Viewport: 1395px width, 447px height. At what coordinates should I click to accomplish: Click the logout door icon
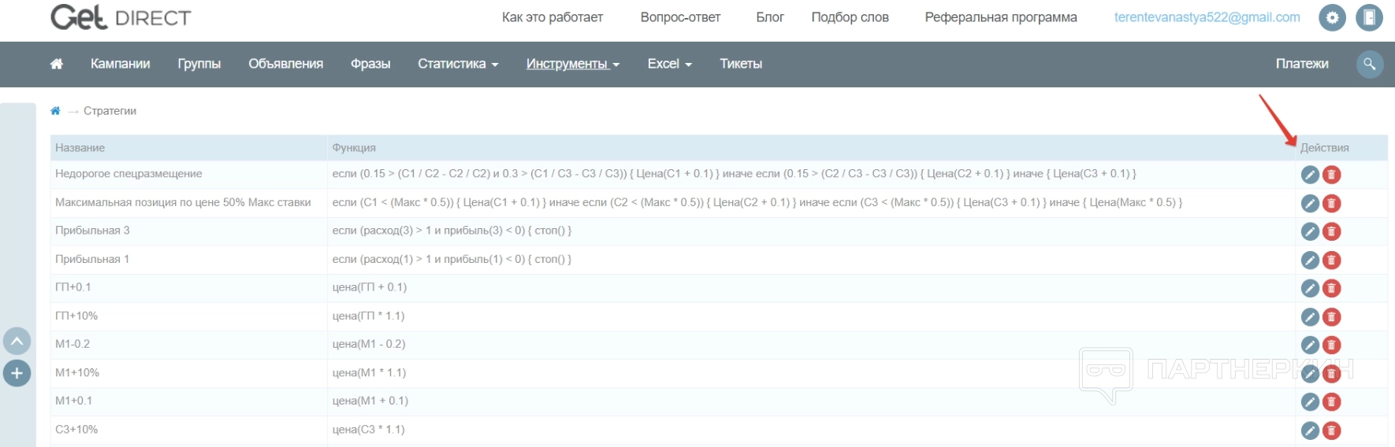click(x=1369, y=17)
